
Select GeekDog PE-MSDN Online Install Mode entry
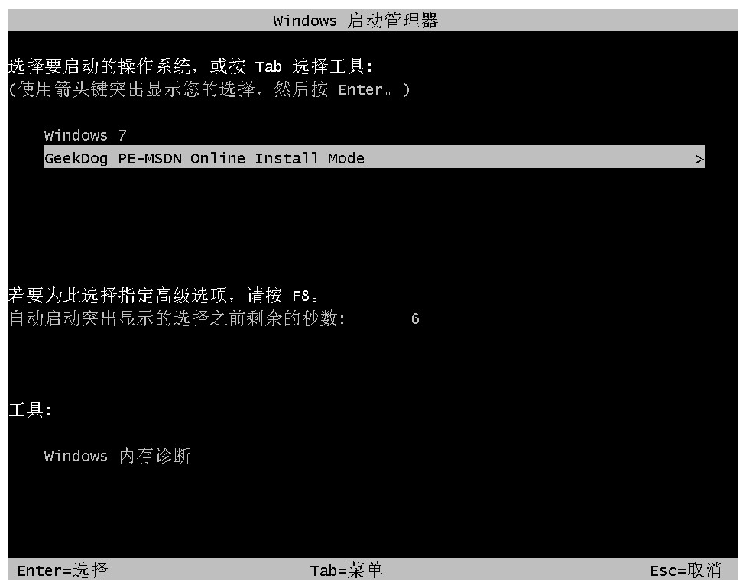(x=374, y=157)
